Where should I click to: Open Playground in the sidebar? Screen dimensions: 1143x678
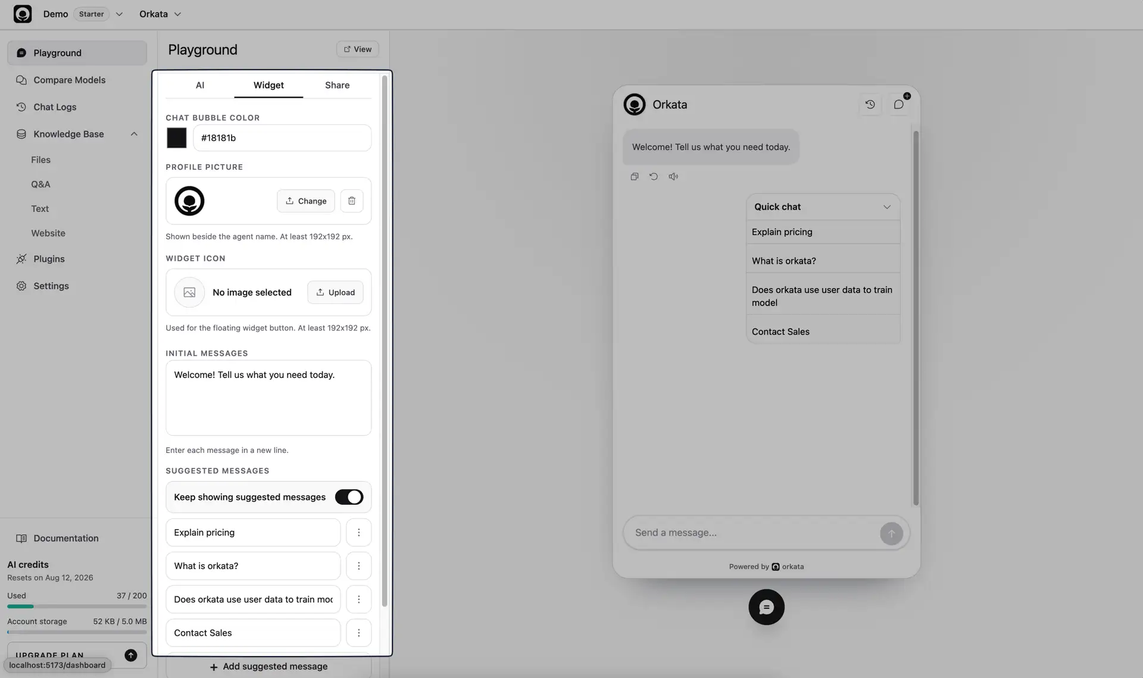(x=77, y=53)
